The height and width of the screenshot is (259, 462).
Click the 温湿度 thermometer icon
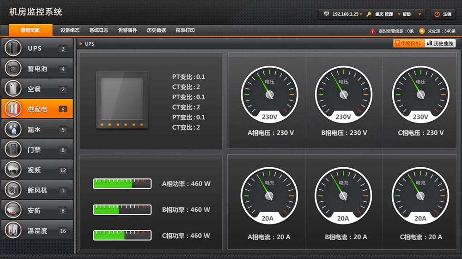(x=13, y=230)
